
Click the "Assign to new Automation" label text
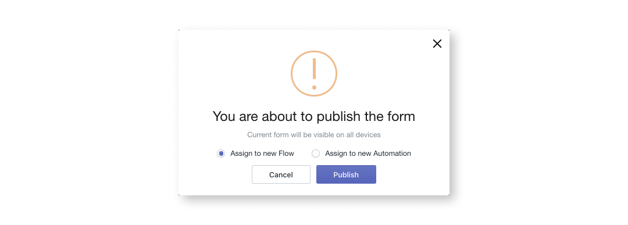pyautogui.click(x=367, y=153)
